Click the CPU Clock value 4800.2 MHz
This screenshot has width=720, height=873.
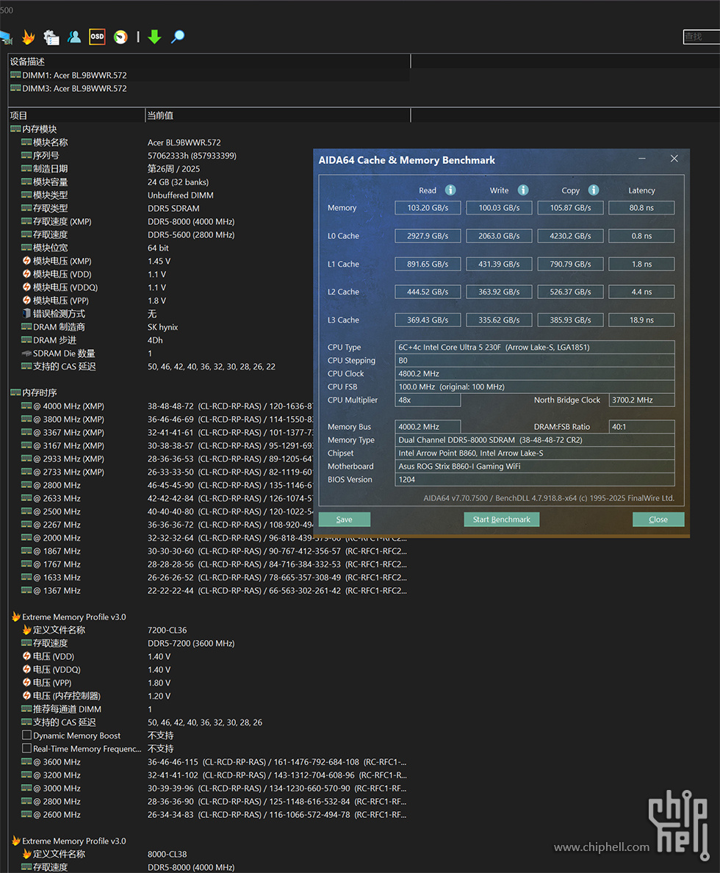click(x=535, y=373)
